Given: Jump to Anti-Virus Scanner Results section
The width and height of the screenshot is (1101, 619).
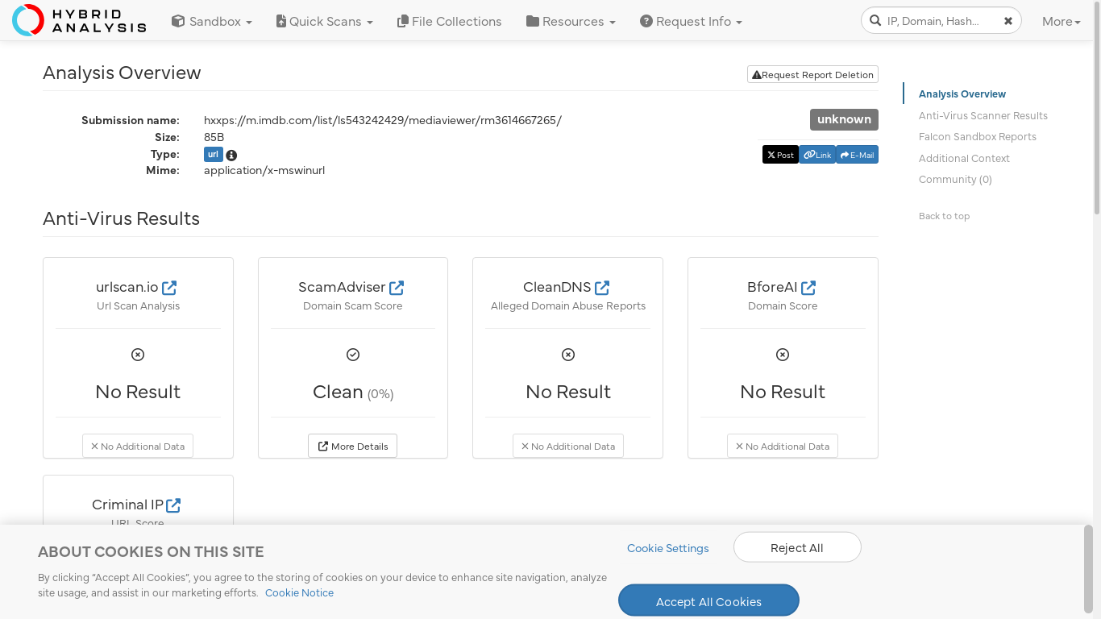Looking at the screenshot, I should coord(983,115).
